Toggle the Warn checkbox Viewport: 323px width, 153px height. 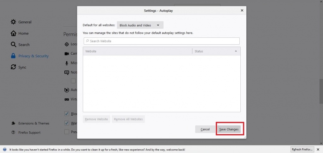(67, 123)
